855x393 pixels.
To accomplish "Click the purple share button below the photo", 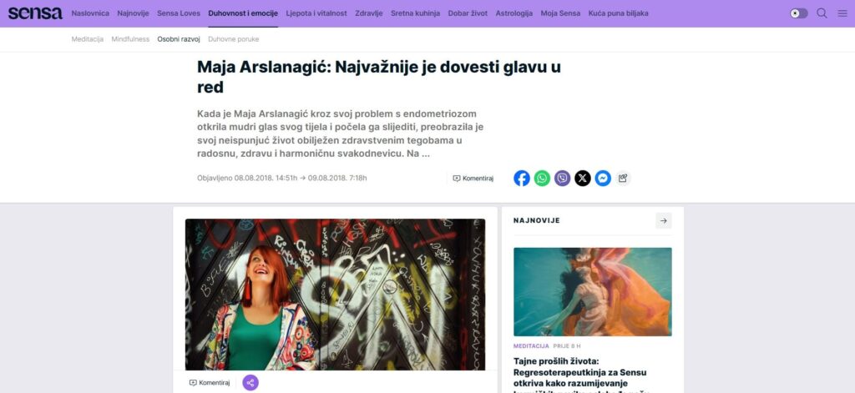I will tap(250, 383).
